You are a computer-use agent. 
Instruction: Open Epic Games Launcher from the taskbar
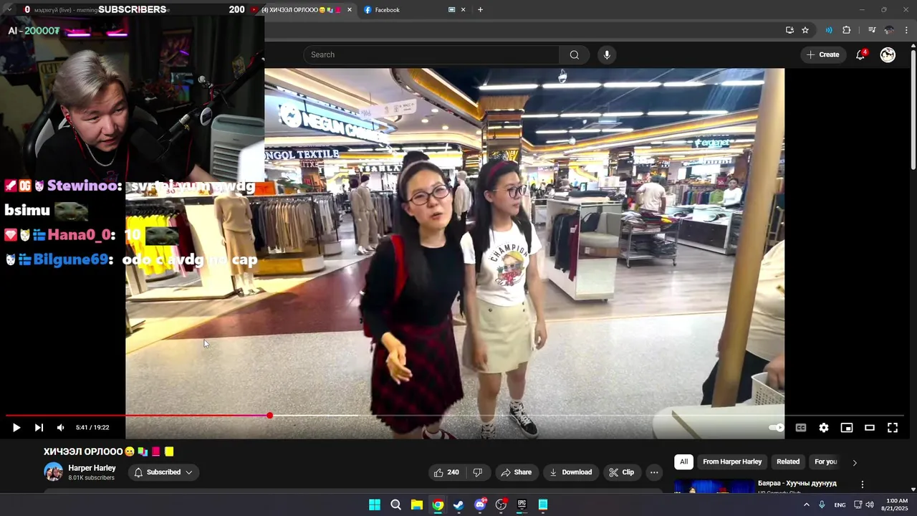pyautogui.click(x=522, y=505)
